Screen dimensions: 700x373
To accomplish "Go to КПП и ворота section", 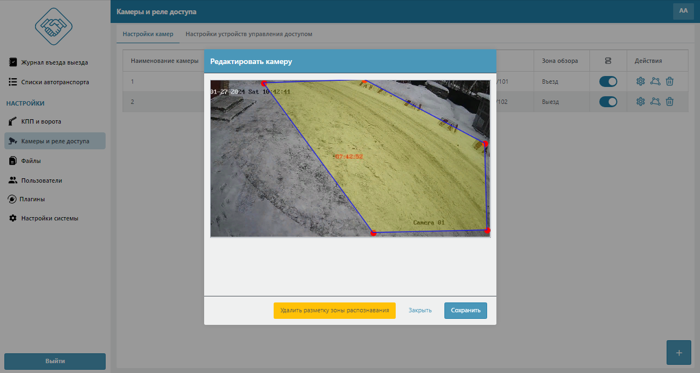I will coord(41,121).
